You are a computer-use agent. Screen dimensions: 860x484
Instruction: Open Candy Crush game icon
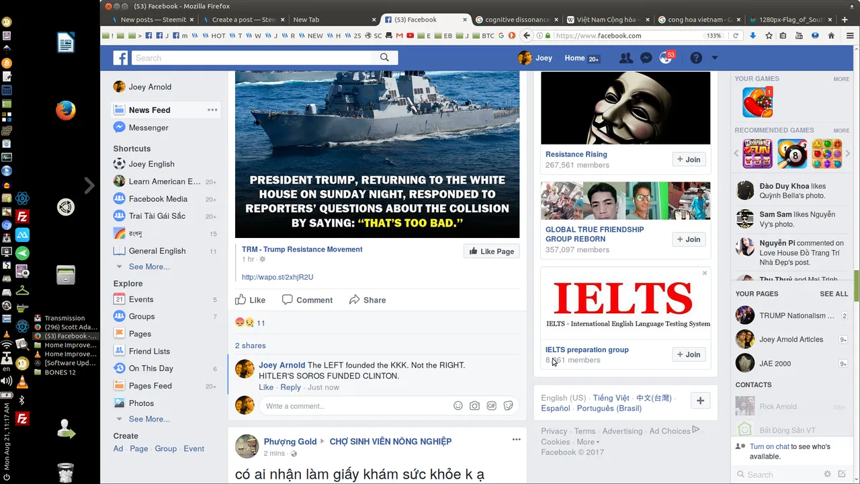coord(757,102)
